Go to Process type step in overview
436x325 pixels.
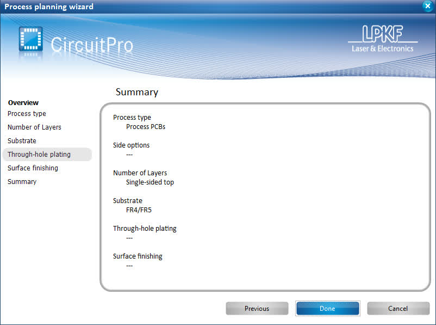(x=27, y=114)
